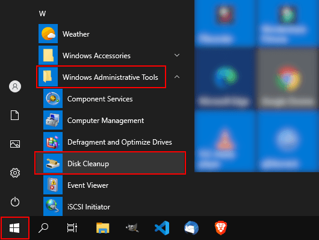Click the iSCSI Initiator label

(x=88, y=207)
